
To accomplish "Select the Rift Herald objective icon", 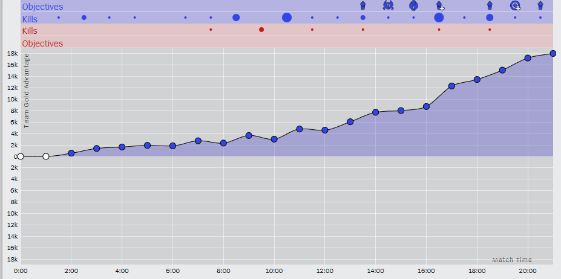I will (x=388, y=5).
